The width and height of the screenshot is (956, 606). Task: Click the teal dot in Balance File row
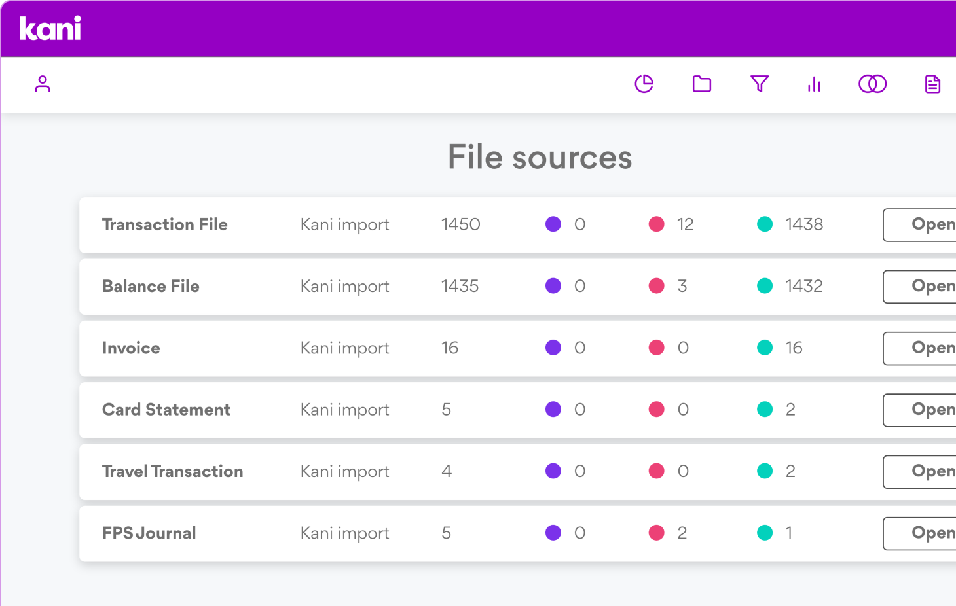coord(764,286)
